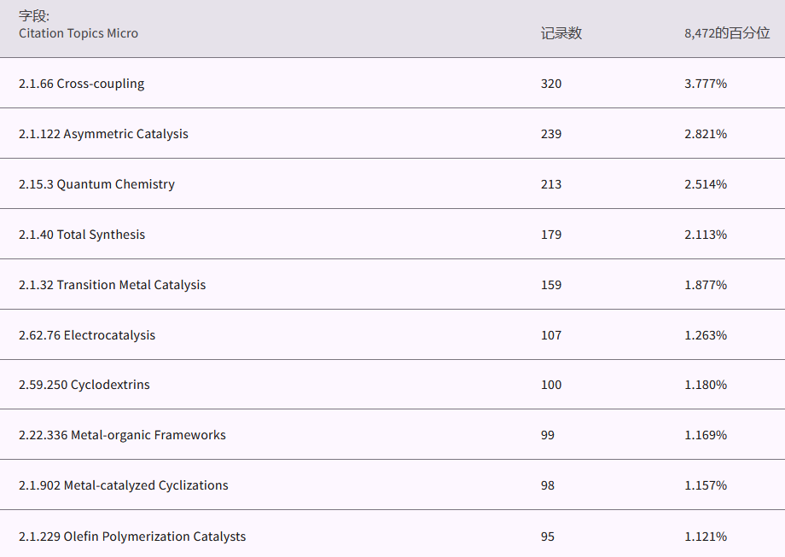Open the 239 records for Asymmetric Catalysis
Viewport: 785px width, 557px height.
[x=551, y=134]
